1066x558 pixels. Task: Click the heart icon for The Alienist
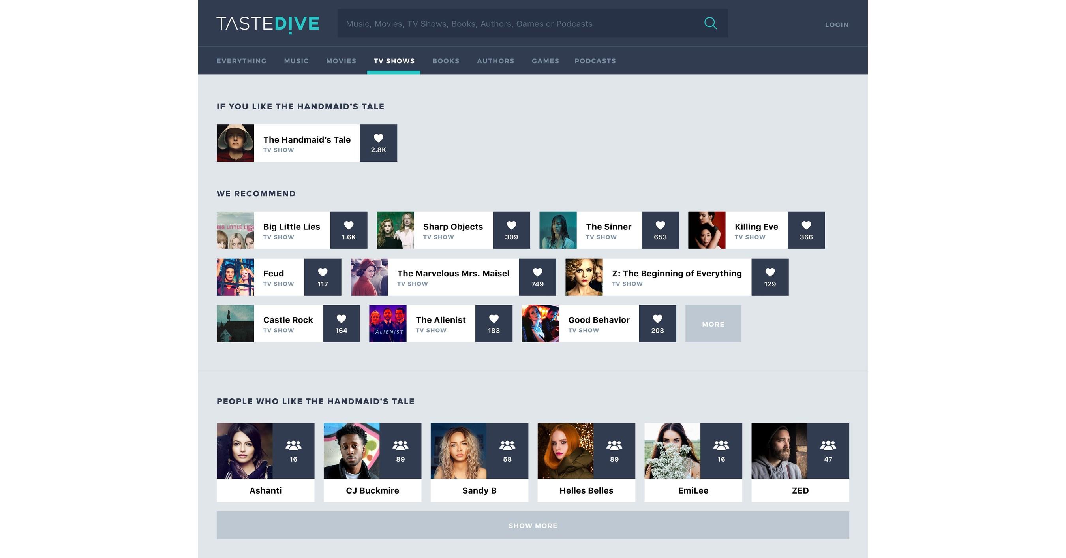tap(494, 318)
